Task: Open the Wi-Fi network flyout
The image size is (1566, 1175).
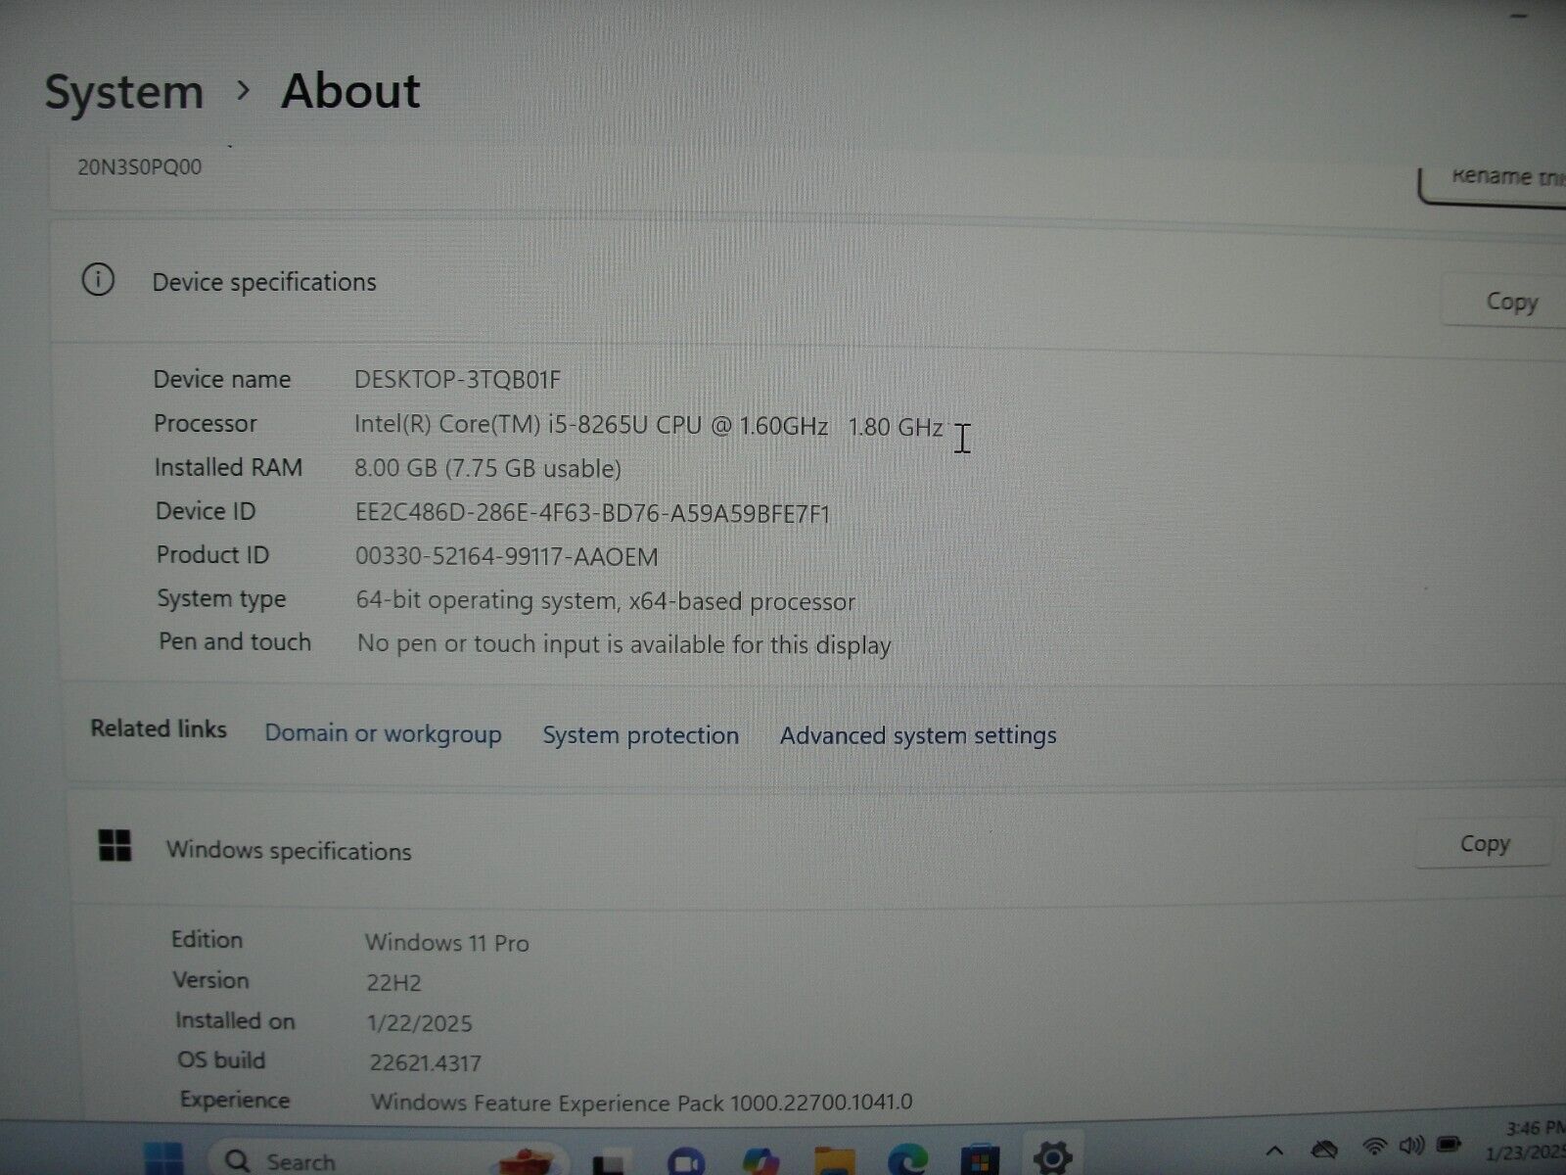Action: coord(1375,1147)
